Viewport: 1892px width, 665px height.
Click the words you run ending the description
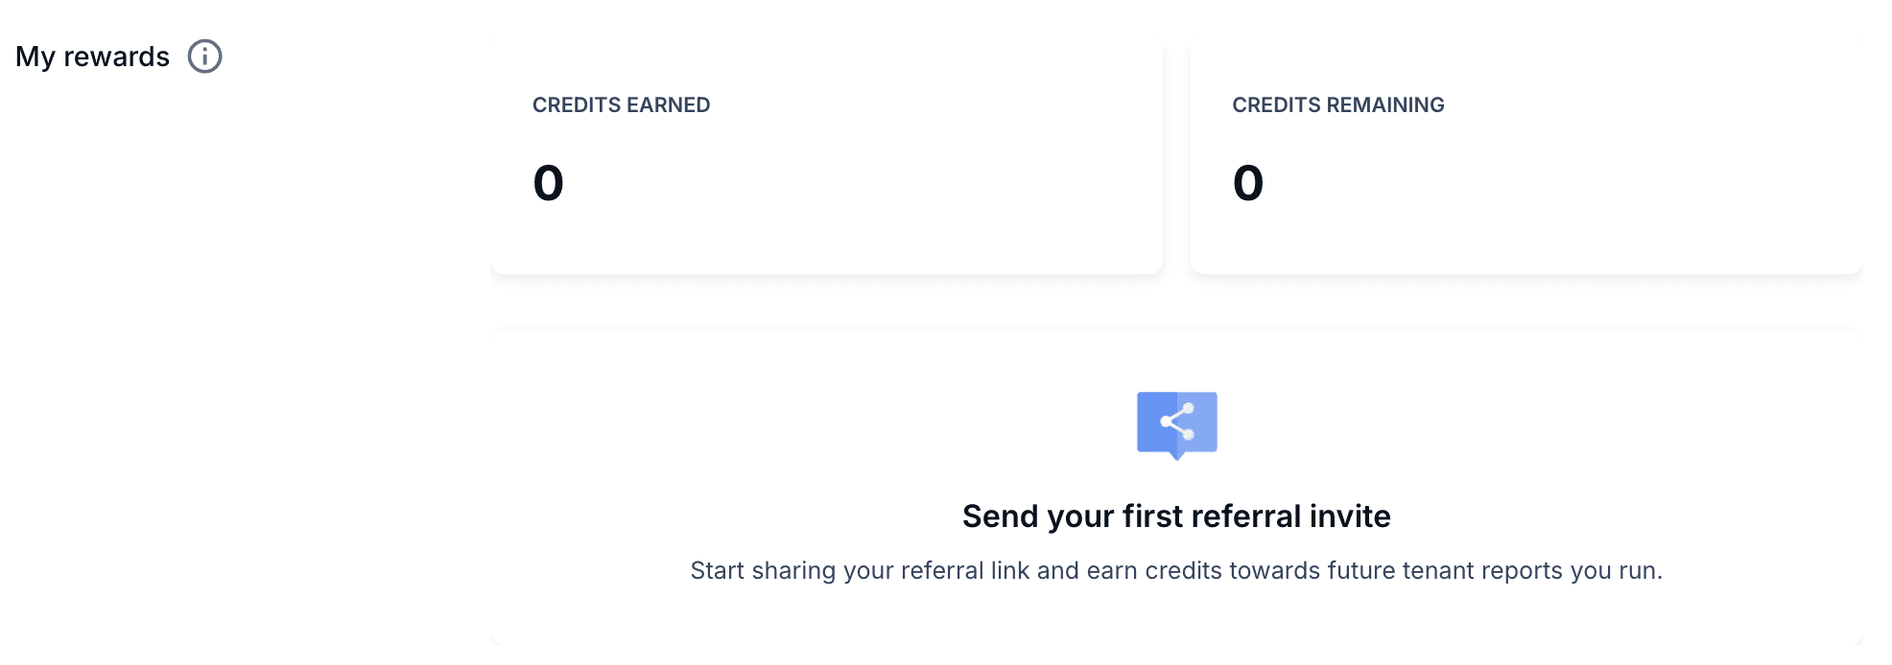(1614, 571)
